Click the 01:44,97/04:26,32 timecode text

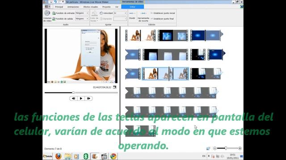102,87
